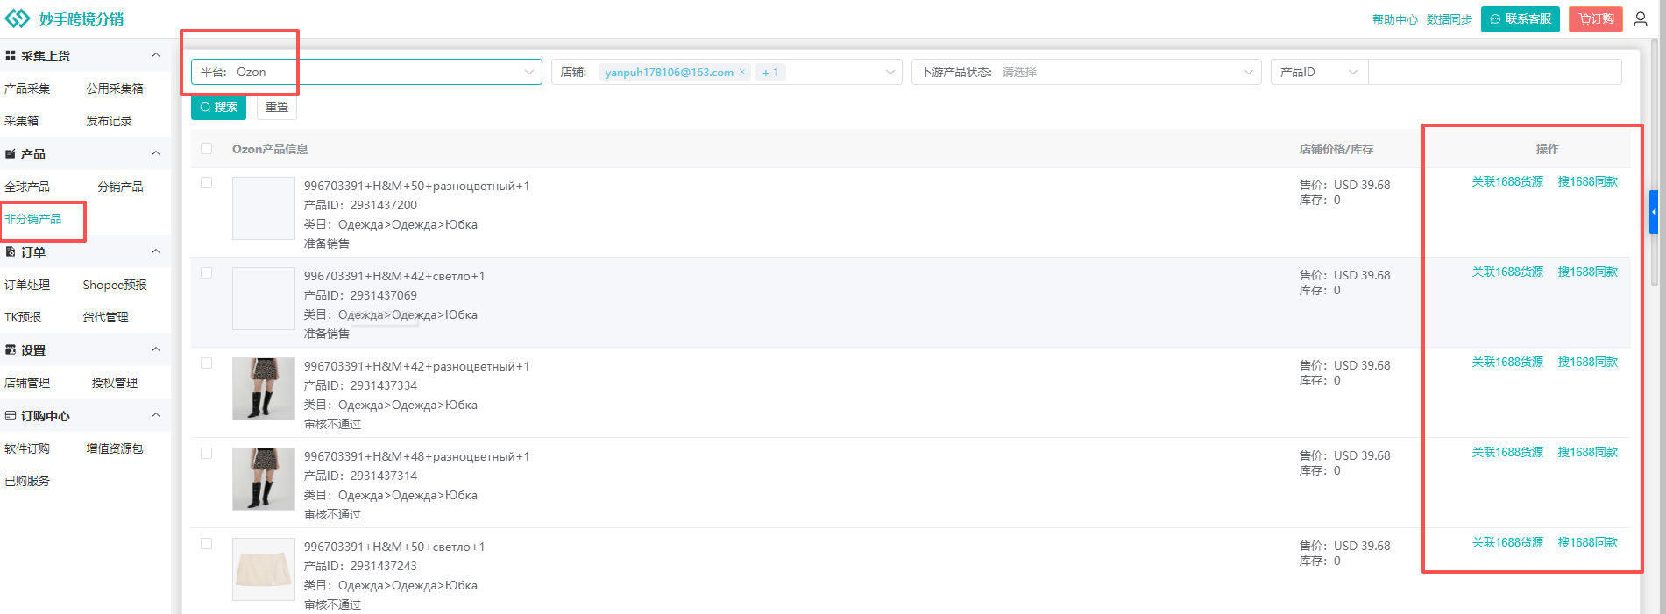Open TK预报 in the sidebar
Screen dimensions: 1666x614
point(23,317)
